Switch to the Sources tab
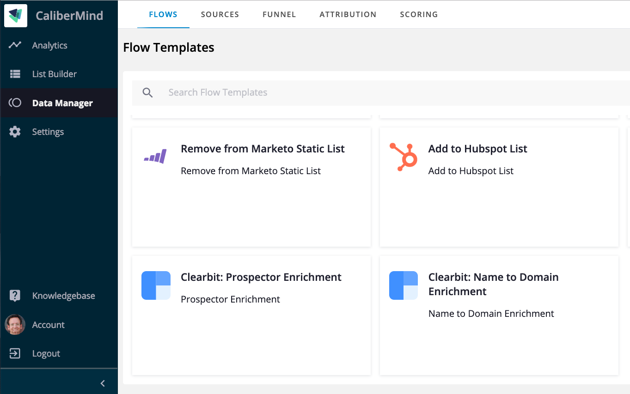 pyautogui.click(x=220, y=14)
